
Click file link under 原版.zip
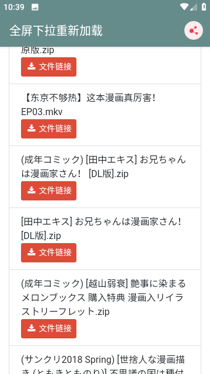[x=48, y=67]
